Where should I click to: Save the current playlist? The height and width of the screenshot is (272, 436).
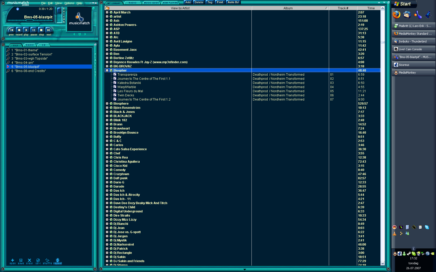click(x=21, y=261)
